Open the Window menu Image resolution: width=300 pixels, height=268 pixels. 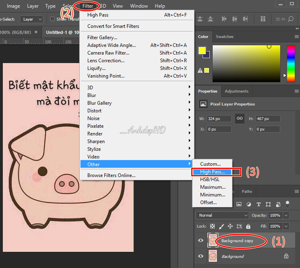(139, 6)
